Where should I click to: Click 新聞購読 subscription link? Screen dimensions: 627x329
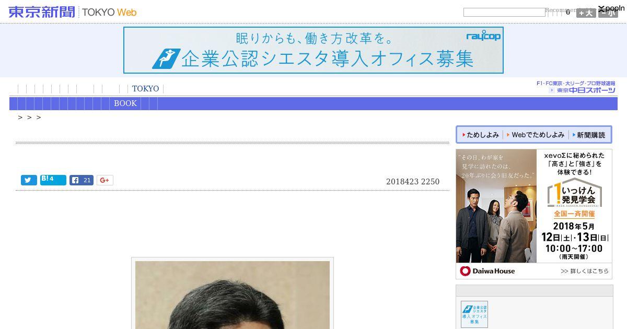(x=589, y=135)
